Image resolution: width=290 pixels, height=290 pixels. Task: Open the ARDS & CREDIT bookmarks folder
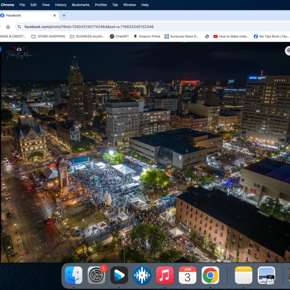pos(13,37)
